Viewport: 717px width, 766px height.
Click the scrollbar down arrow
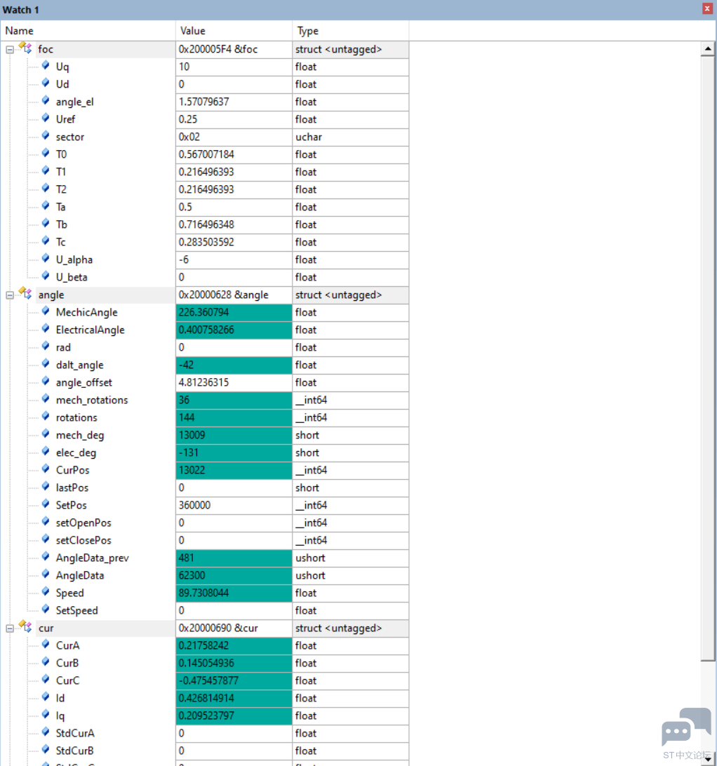(708, 759)
